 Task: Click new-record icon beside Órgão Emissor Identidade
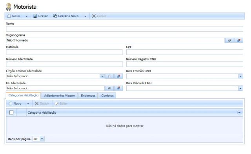[109, 76]
